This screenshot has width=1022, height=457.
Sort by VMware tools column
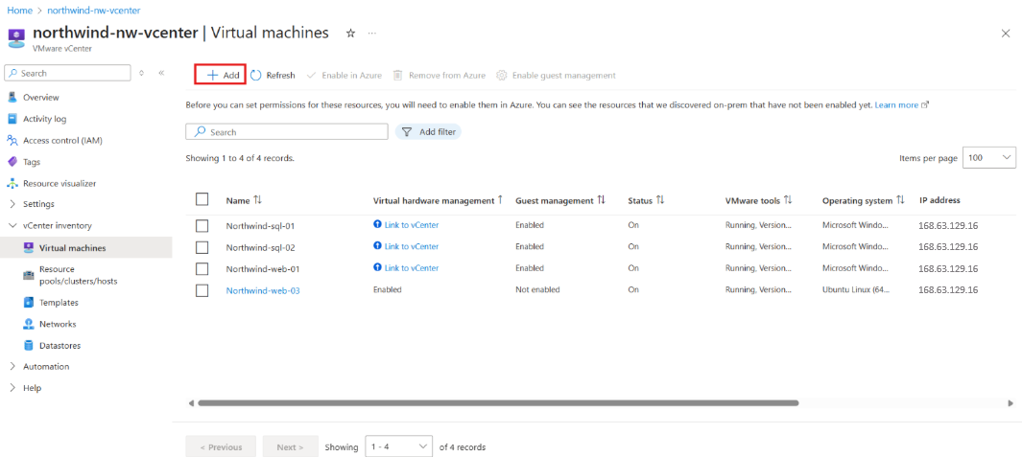coord(759,200)
